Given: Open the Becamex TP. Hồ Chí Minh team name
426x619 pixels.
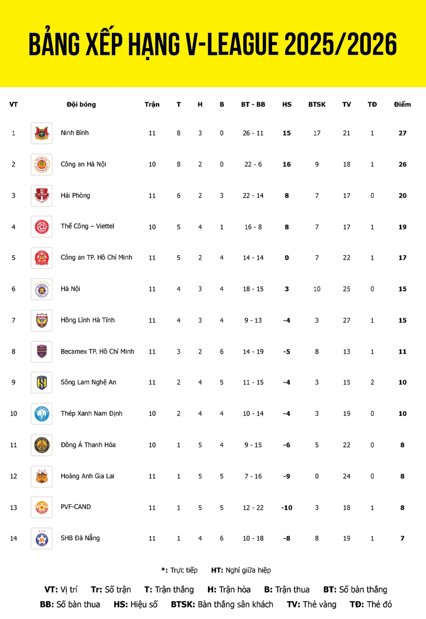Looking at the screenshot, I should 97,352.
